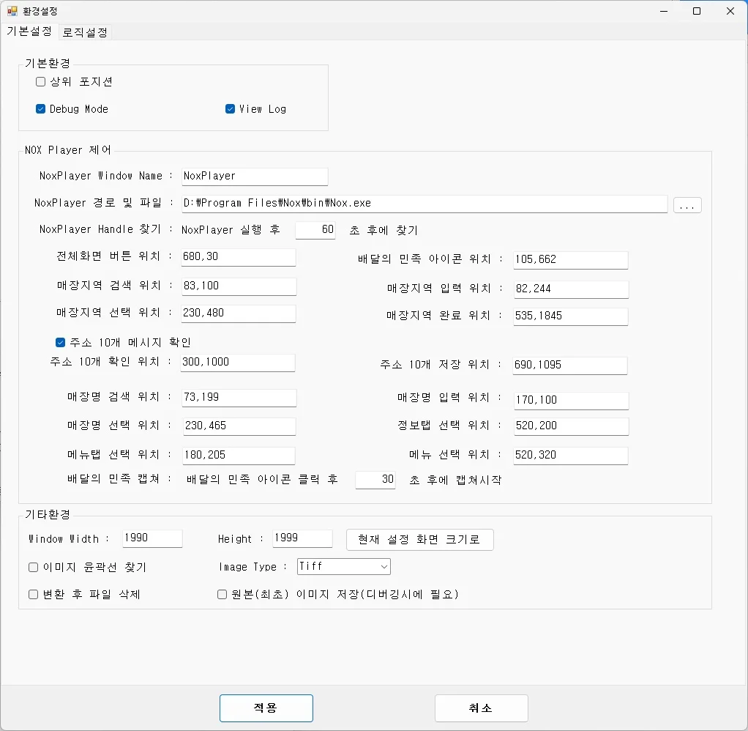Click the browse '...' button for Nox path
Screen dimensions: 748x731
coord(687,205)
